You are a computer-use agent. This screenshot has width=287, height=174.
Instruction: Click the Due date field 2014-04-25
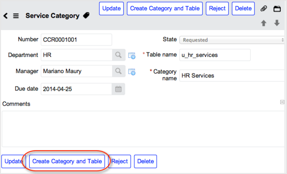coord(77,89)
